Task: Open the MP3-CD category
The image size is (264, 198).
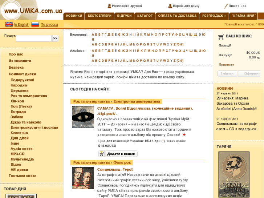Action: point(17,154)
